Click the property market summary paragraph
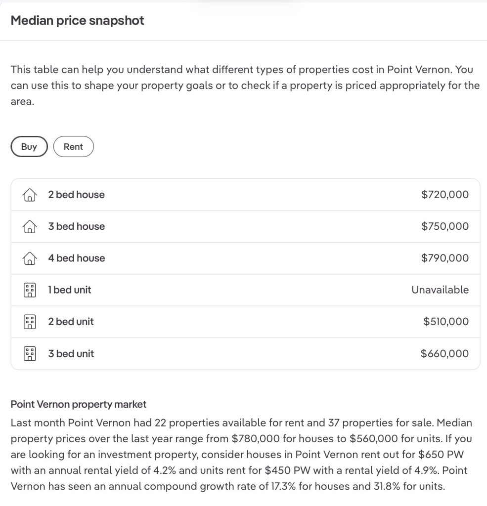This screenshot has width=487, height=506. click(241, 455)
